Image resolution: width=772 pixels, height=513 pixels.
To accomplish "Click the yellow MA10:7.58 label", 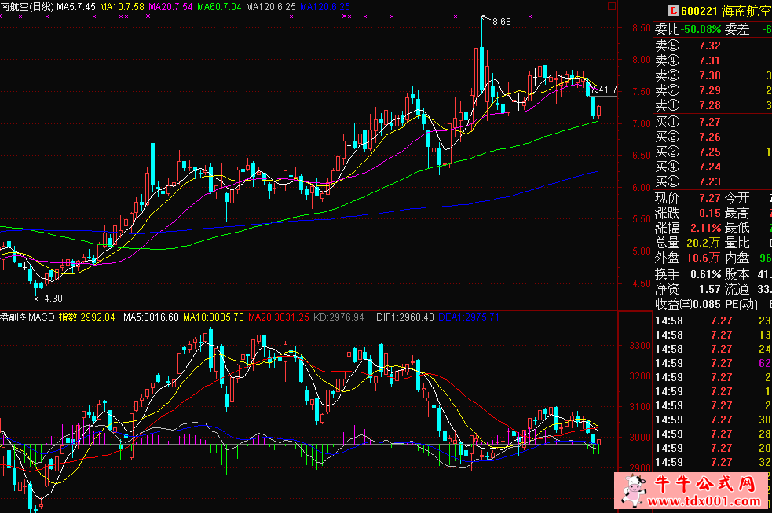I will coord(122,7).
